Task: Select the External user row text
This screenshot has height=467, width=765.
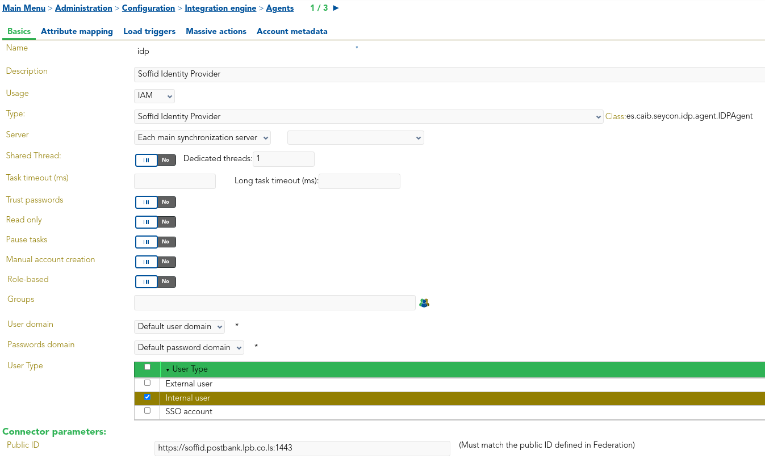Action: click(189, 384)
